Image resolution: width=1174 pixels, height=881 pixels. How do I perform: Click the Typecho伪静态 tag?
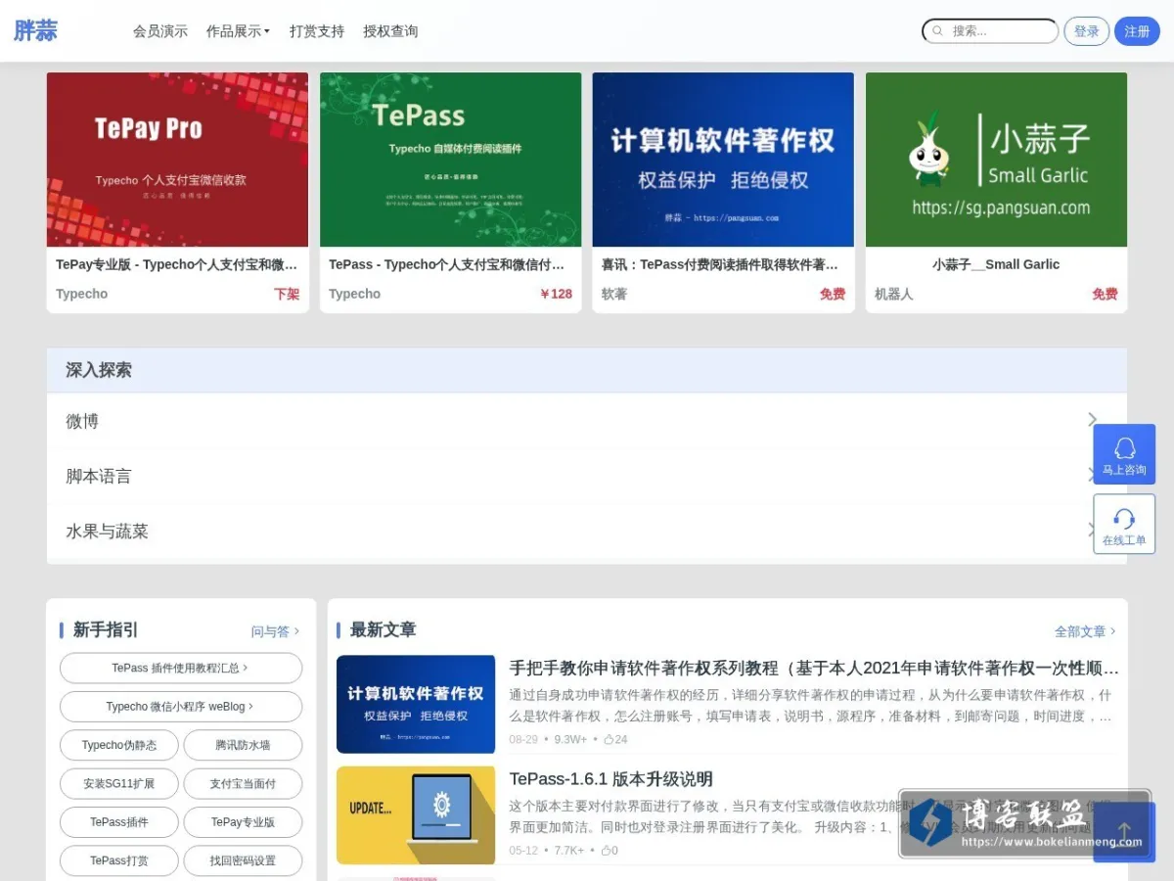click(x=119, y=745)
